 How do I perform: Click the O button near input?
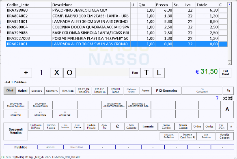pos(69,73)
